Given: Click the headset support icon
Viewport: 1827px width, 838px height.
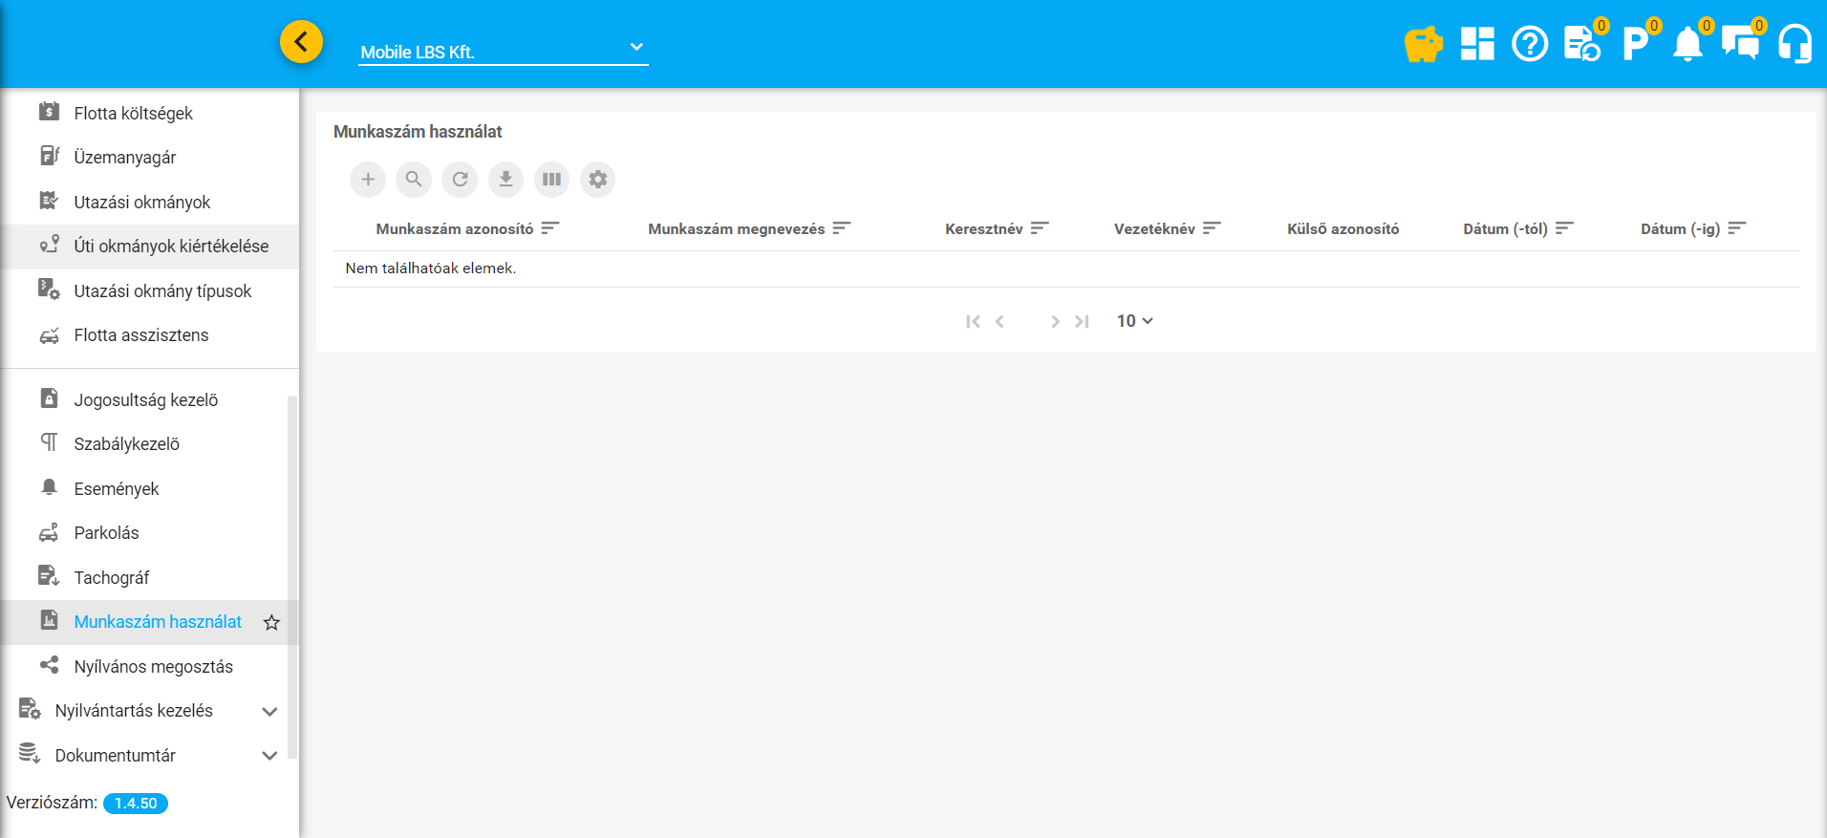Looking at the screenshot, I should click(1795, 44).
